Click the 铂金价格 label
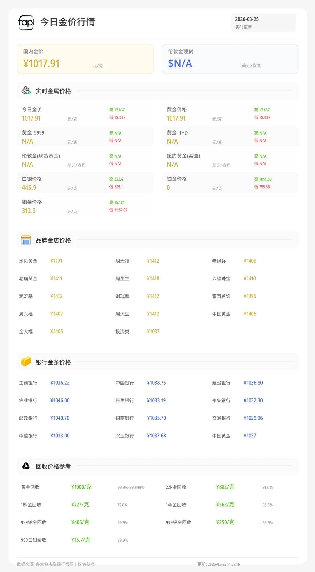 tap(177, 179)
